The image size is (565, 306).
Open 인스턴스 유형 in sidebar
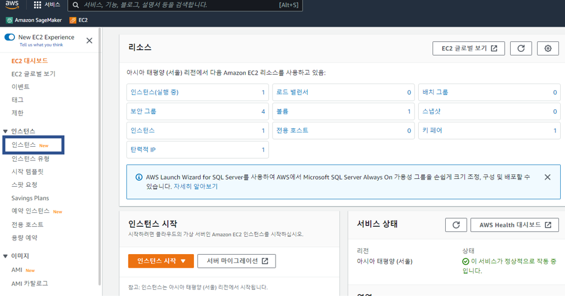[30, 159]
